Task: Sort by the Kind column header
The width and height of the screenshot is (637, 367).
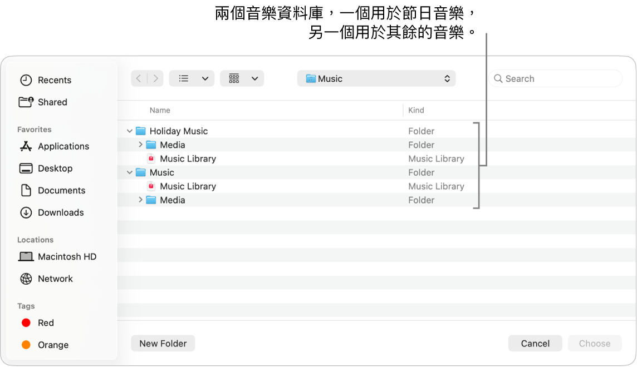Action: pos(416,110)
